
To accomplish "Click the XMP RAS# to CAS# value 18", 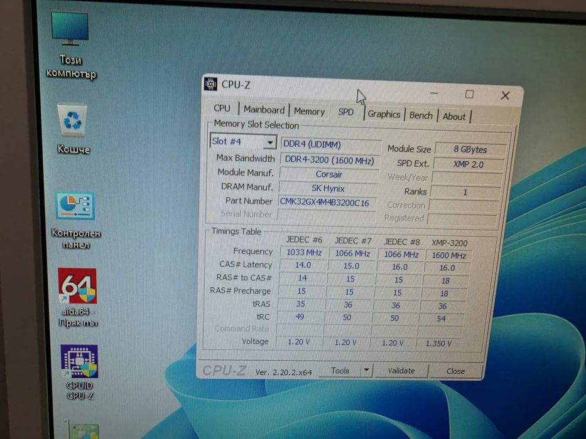I will (445, 281).
